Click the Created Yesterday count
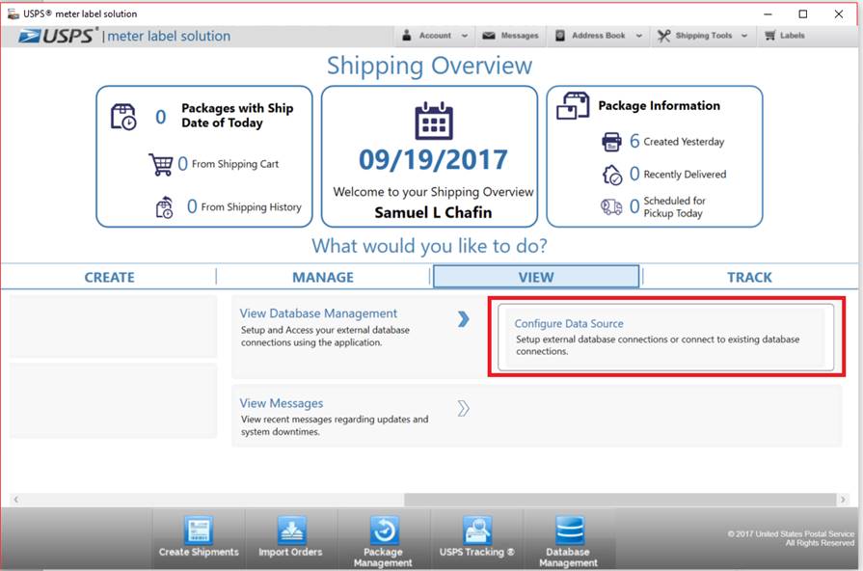 coord(634,142)
